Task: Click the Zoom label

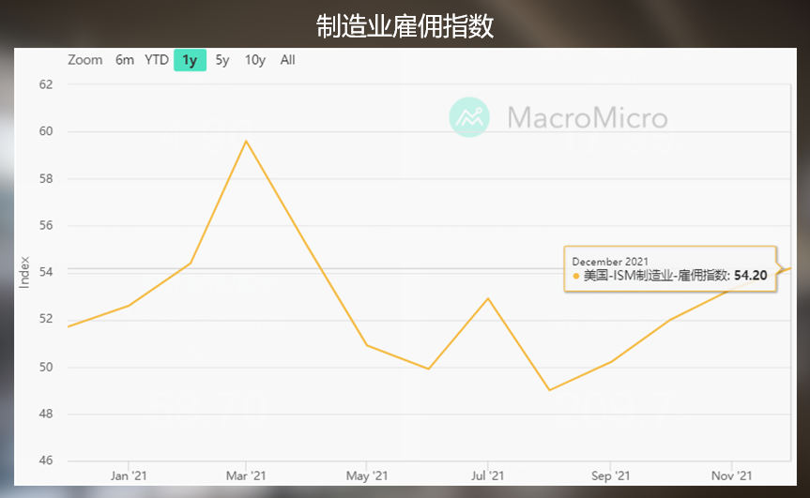Action: (x=85, y=60)
